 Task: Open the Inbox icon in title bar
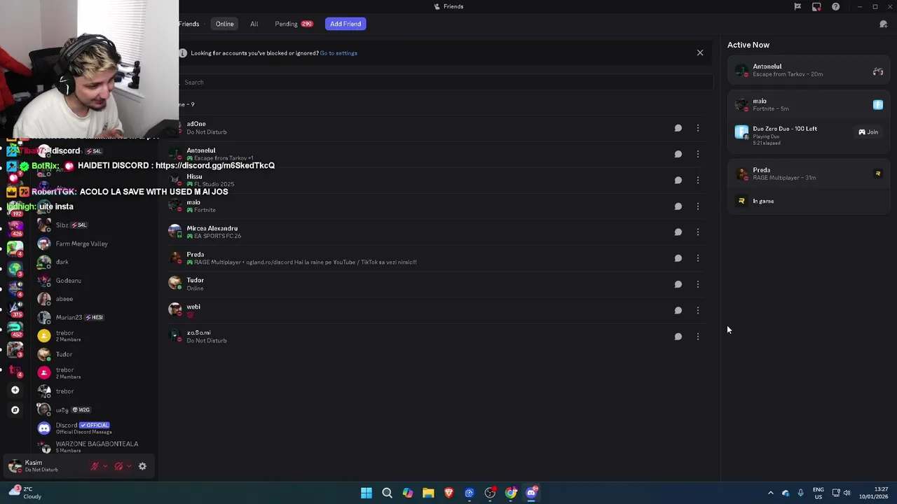point(816,7)
